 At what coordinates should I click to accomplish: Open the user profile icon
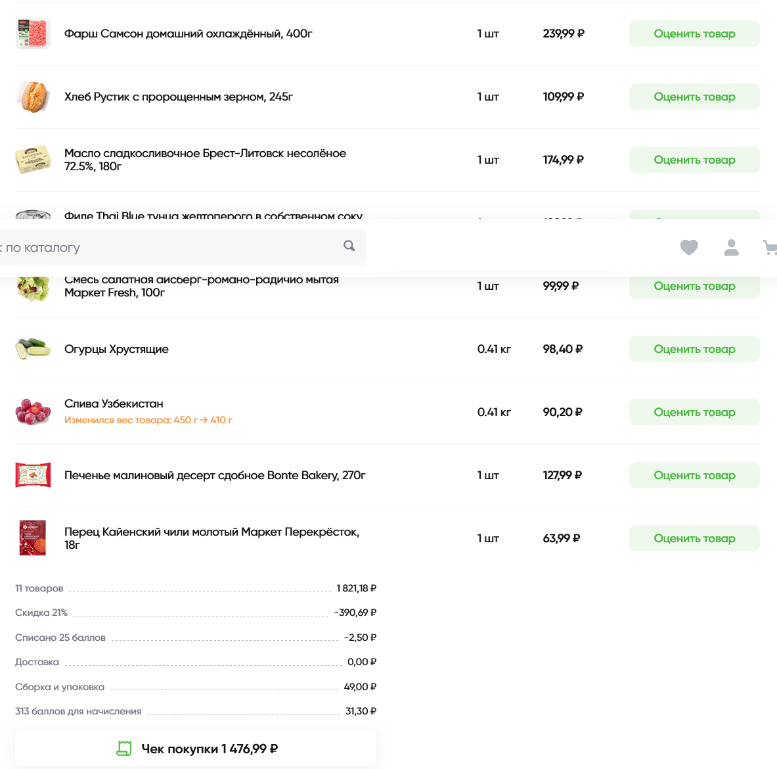click(732, 247)
